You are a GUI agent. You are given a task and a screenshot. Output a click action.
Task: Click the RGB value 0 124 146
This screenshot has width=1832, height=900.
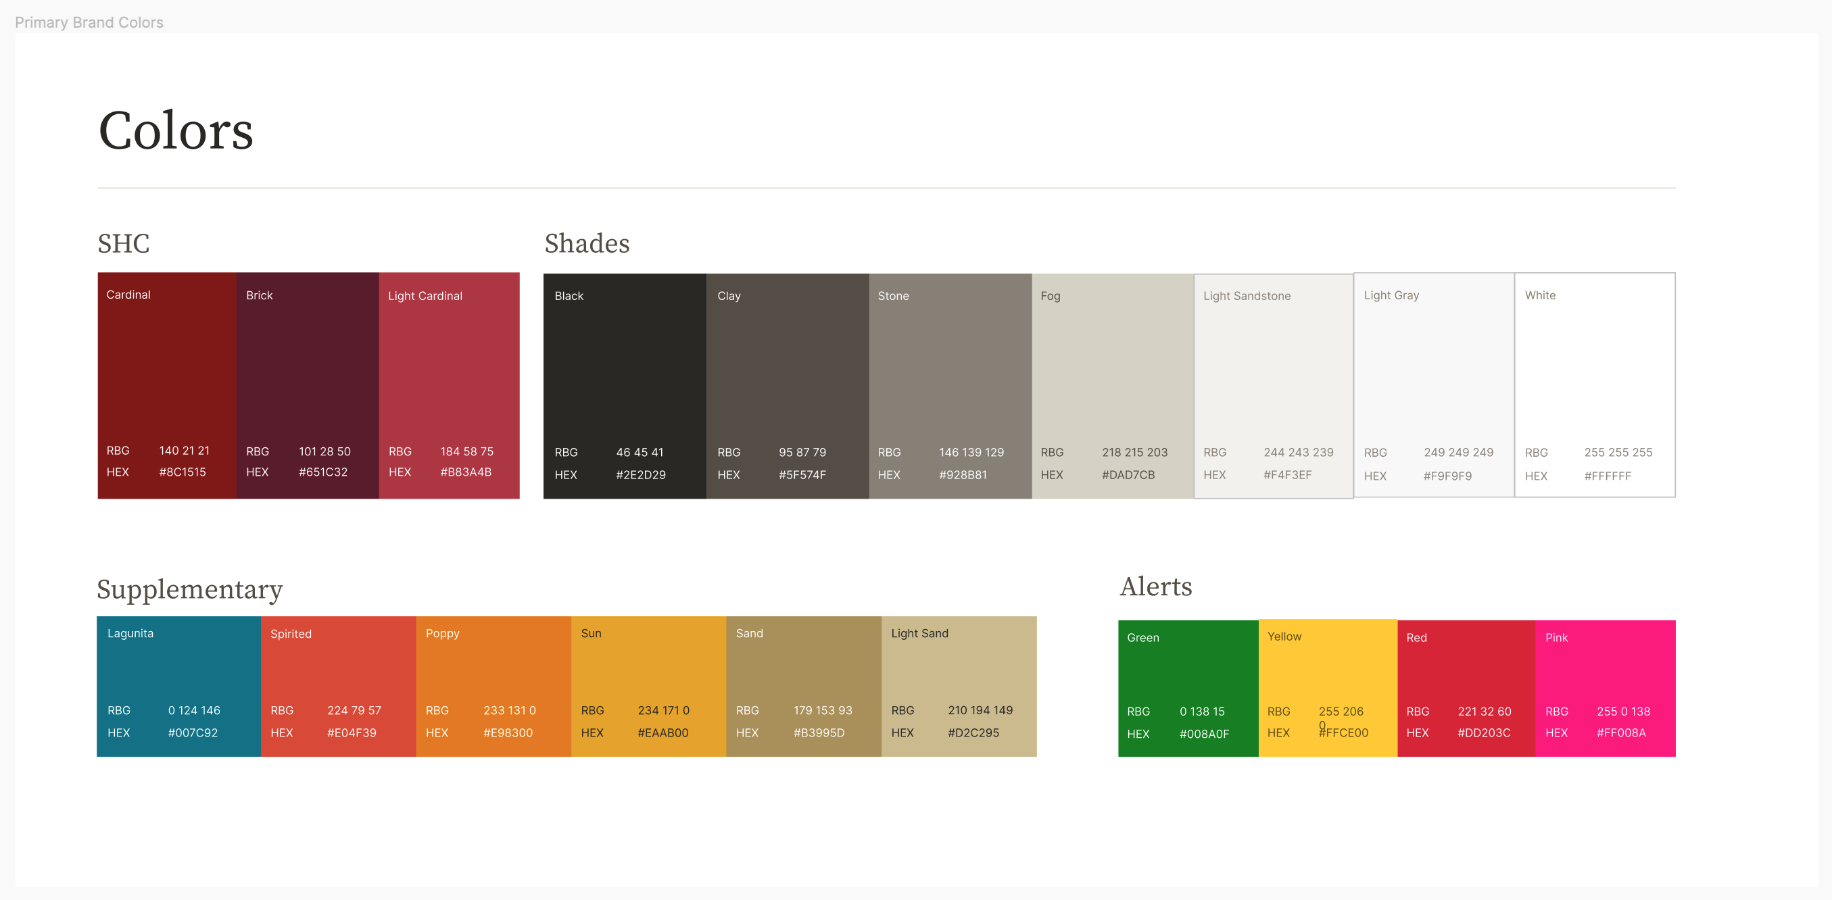tap(193, 710)
